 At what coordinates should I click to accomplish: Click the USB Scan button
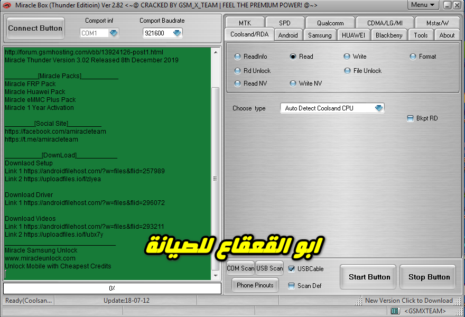click(269, 268)
